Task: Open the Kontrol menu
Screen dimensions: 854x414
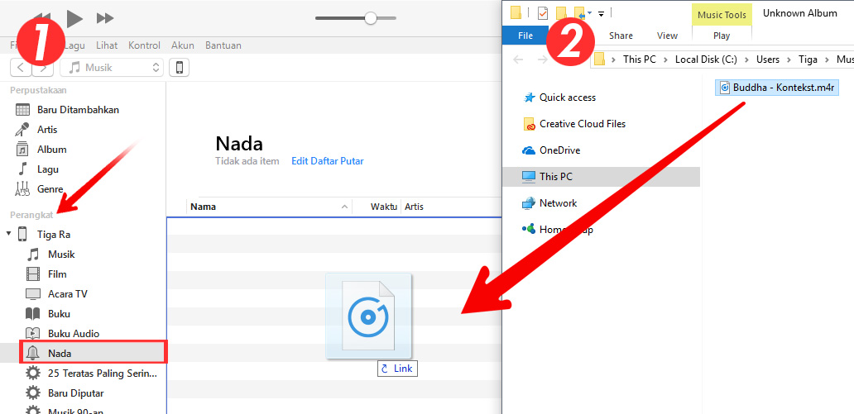Action: pyautogui.click(x=144, y=45)
